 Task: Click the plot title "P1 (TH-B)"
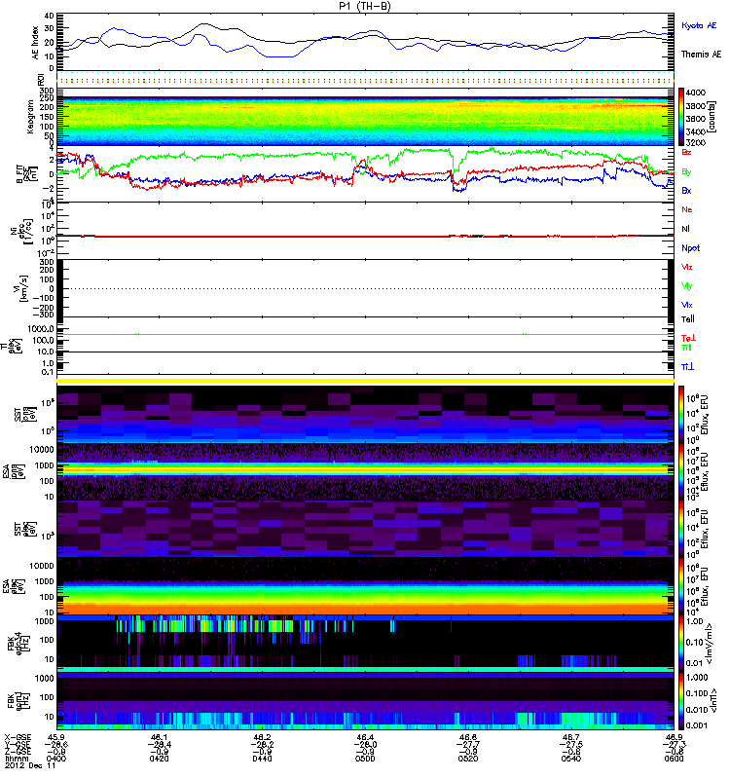pos(364,6)
